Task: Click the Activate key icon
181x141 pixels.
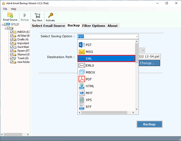Action: tap(50, 15)
